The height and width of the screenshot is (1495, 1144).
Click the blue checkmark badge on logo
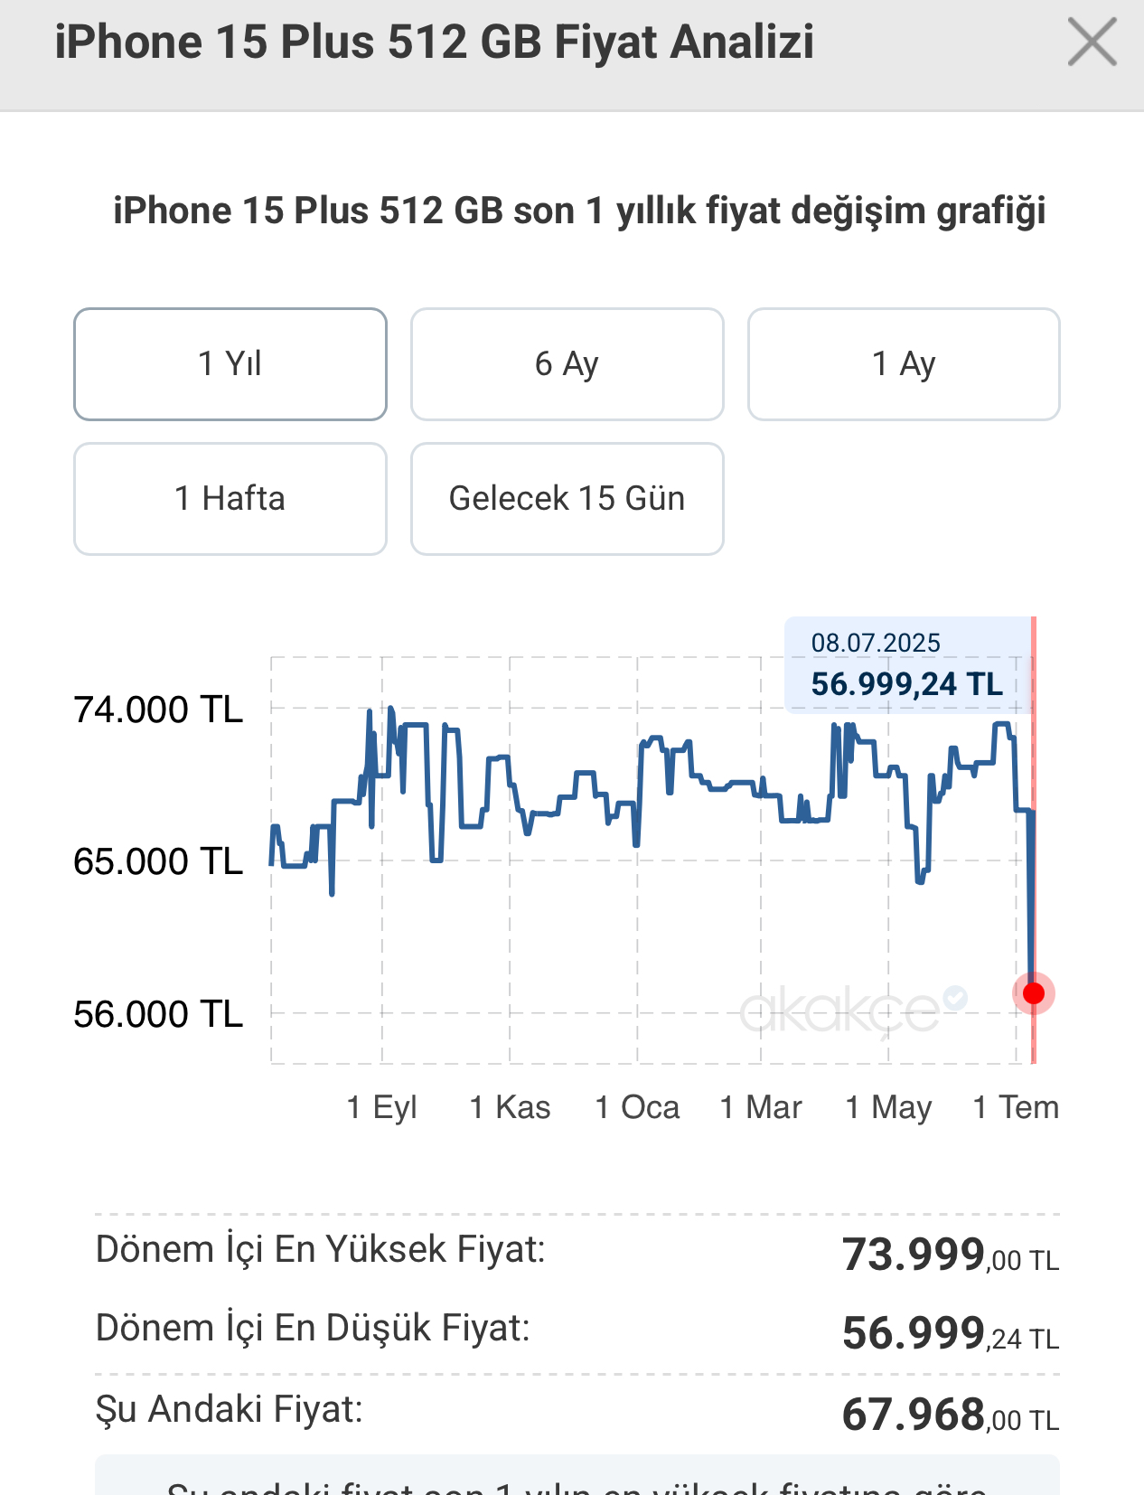pos(955,997)
